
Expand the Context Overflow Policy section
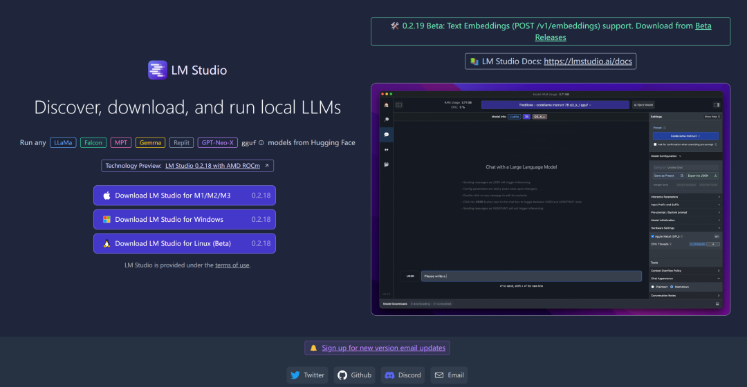coord(686,271)
